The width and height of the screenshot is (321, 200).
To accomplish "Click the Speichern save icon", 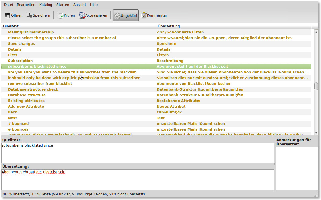I will click(29, 15).
